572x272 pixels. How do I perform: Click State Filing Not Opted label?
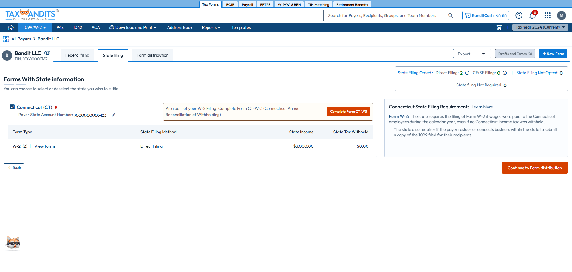537,73
